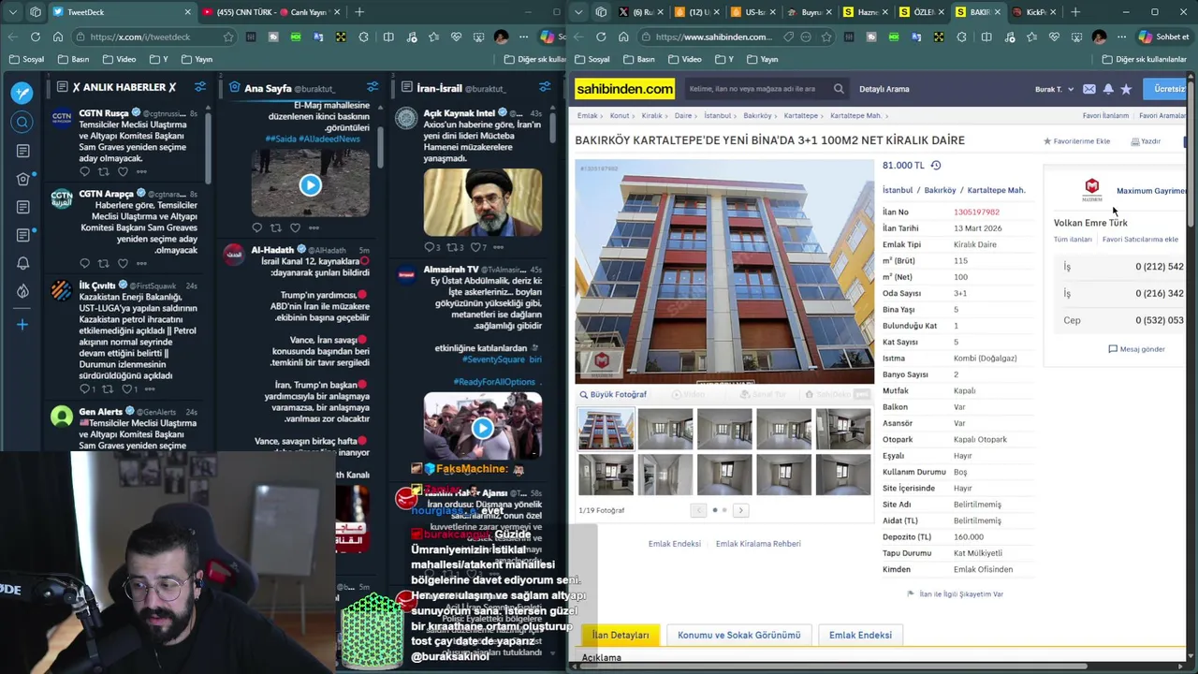Screen dimensions: 1198x674
Task: Open Diğer sık kullanılanlar folder in sahibinden window
Action: pyautogui.click(x=1144, y=59)
